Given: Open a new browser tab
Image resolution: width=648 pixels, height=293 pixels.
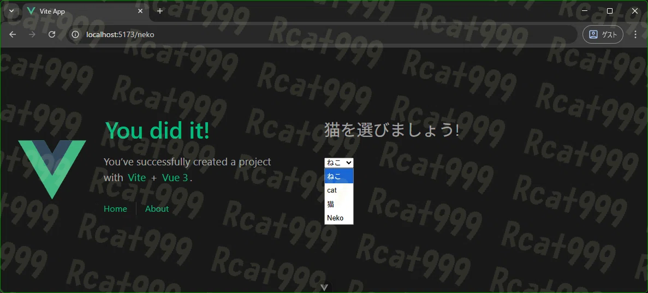Looking at the screenshot, I should pyautogui.click(x=160, y=11).
